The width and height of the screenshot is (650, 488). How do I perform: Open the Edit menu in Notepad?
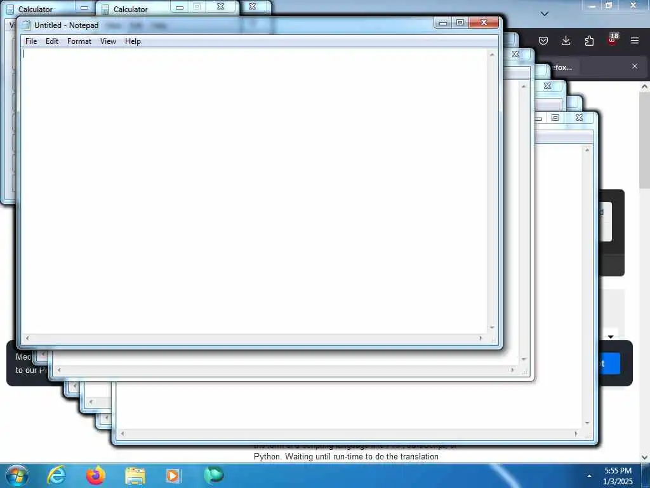click(x=52, y=41)
